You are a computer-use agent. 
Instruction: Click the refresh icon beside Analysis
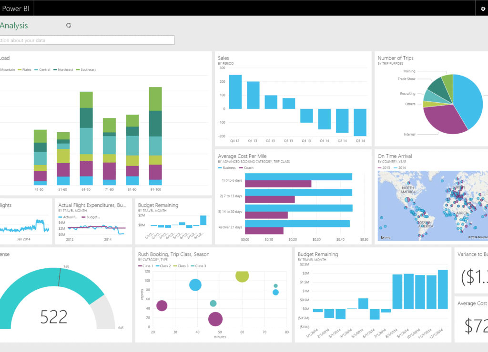69,26
